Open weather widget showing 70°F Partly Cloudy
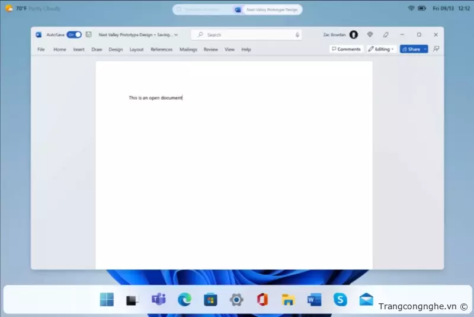 point(33,9)
